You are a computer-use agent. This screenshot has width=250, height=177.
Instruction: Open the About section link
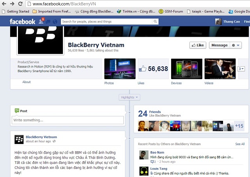27,82
